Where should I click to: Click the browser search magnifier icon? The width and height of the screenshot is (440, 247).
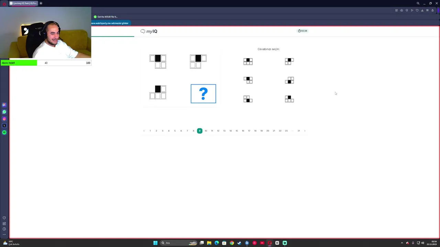(x=418, y=3)
